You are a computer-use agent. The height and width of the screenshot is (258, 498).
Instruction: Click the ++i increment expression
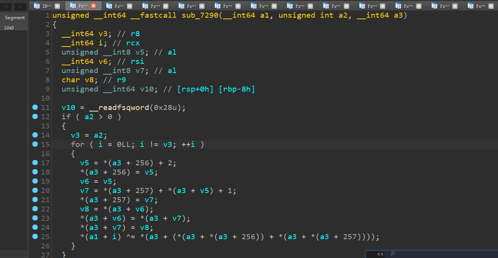[188, 145]
